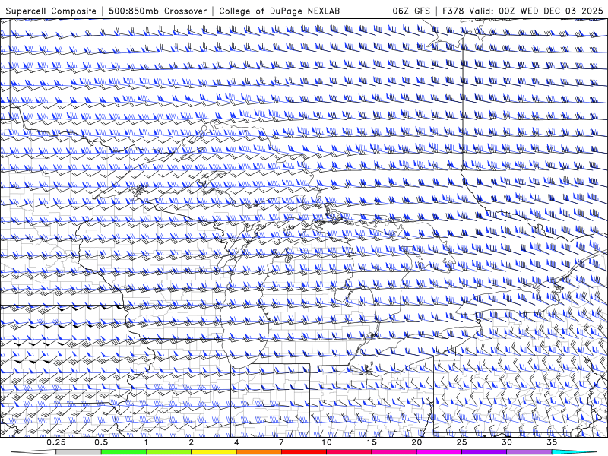
Task: Click the 0.25 legend value
Action: click(x=56, y=442)
